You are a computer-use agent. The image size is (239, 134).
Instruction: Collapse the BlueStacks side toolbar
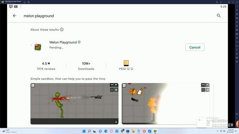click(237, 2)
